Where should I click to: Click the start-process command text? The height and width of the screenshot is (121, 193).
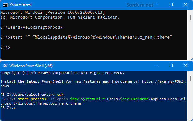click(x=32, y=99)
